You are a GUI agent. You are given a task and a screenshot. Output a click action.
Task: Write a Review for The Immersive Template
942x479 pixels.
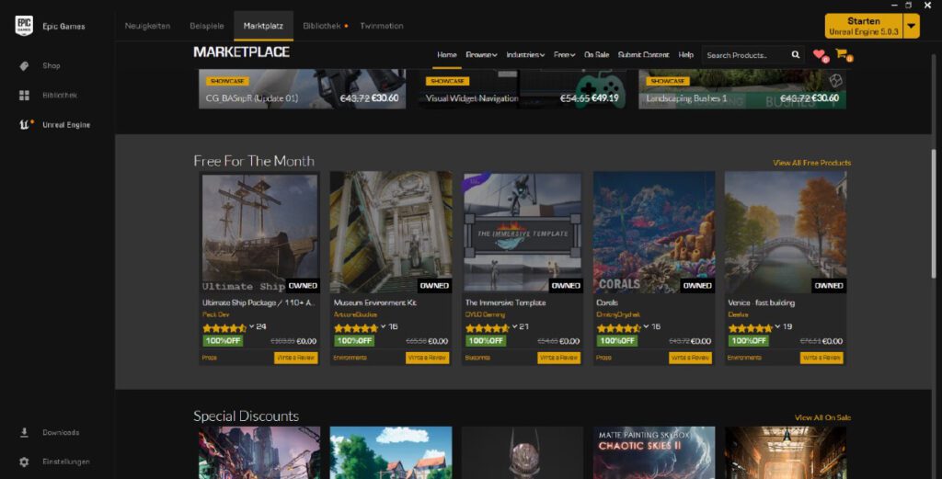tap(558, 358)
